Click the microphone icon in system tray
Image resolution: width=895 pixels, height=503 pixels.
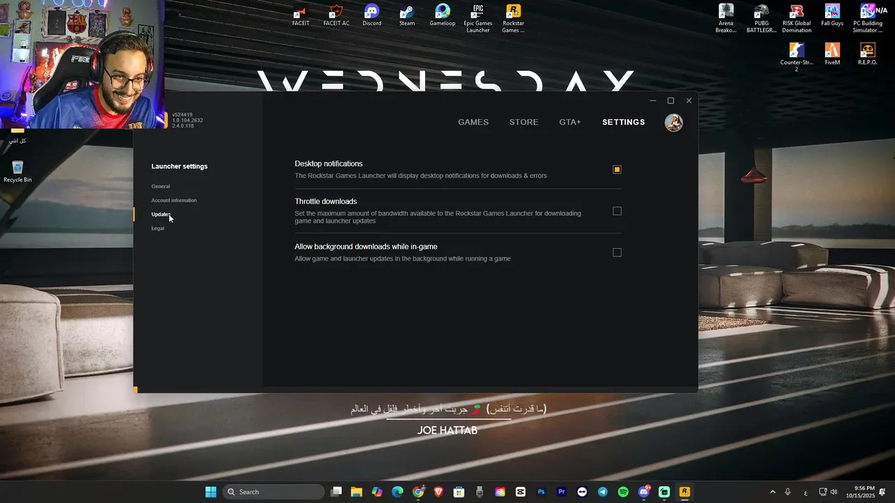coord(788,492)
